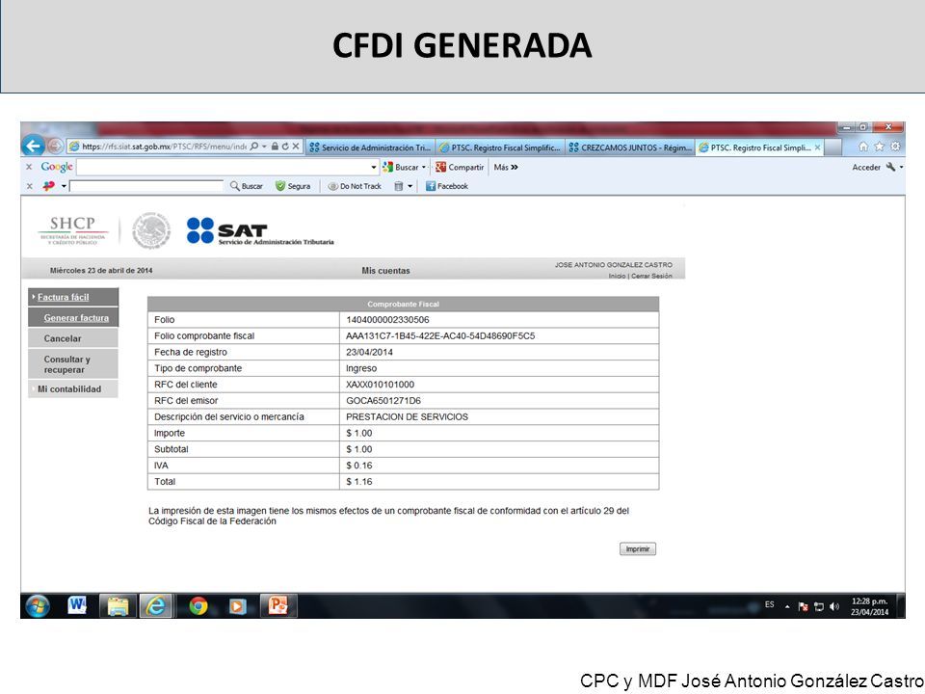Click client RFC XAXX010101000

[380, 385]
